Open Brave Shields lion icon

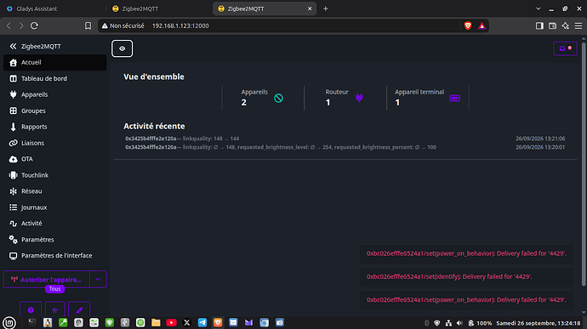click(468, 26)
